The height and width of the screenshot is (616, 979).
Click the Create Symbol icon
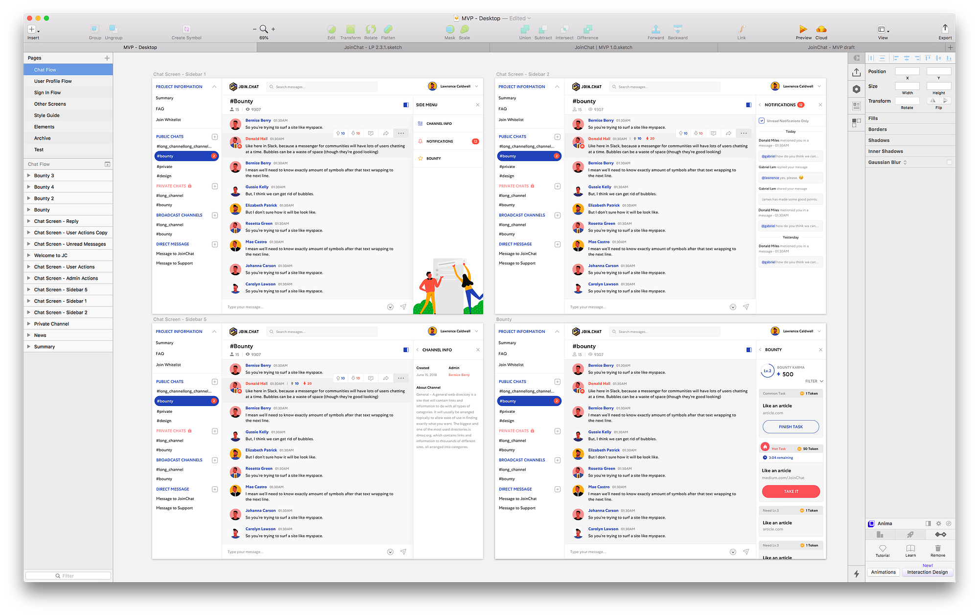(x=186, y=29)
